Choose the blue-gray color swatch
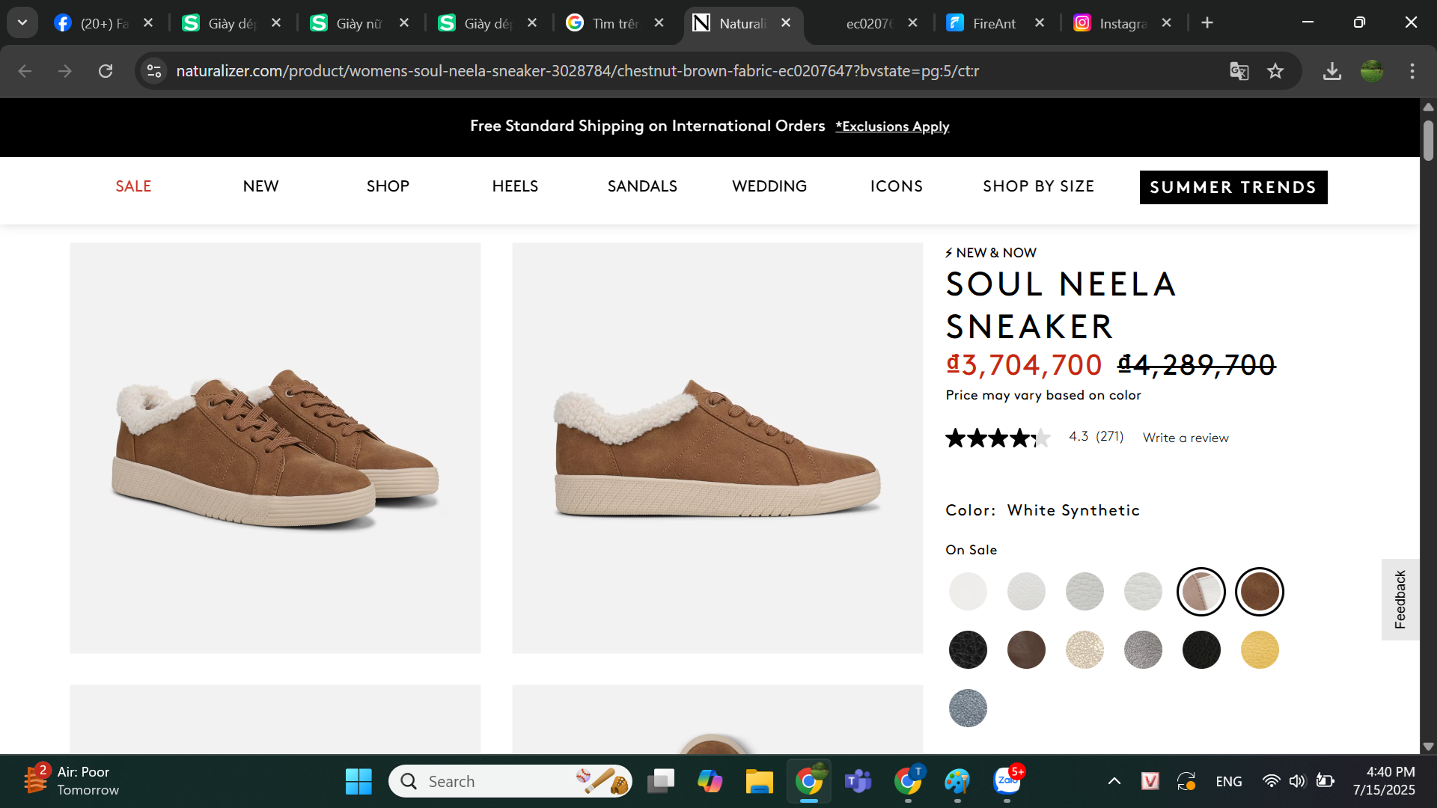Screen dimensions: 1437x808 click(967, 708)
